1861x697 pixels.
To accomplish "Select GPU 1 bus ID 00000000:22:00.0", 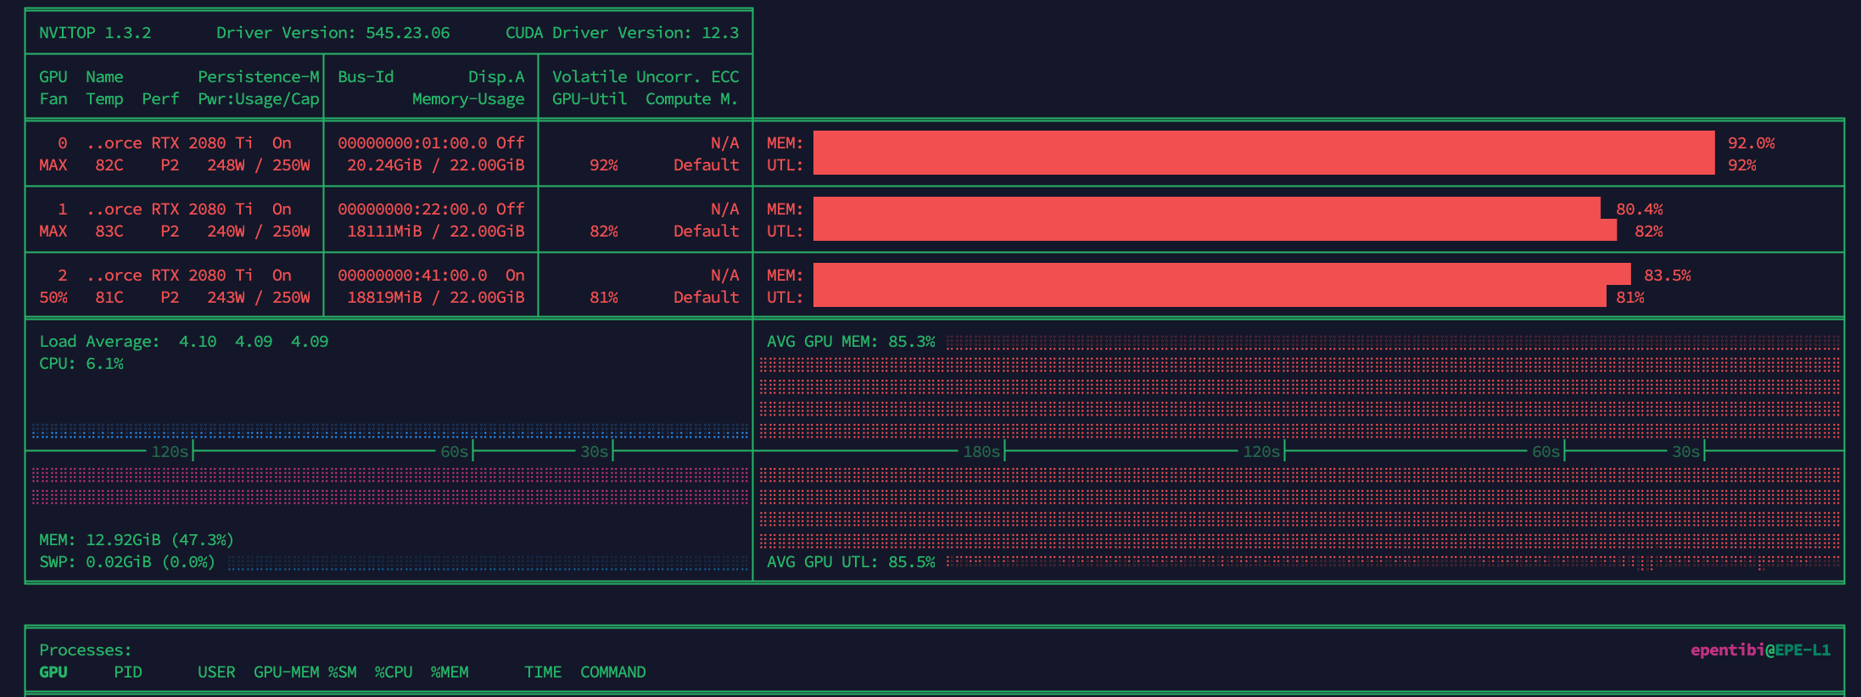I will click(x=412, y=209).
